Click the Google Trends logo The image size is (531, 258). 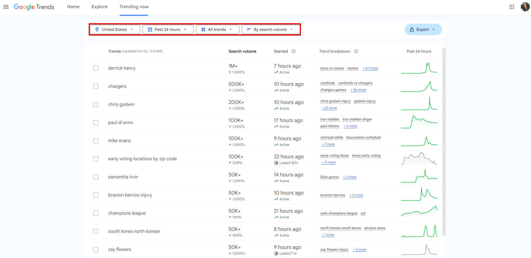[x=34, y=7]
